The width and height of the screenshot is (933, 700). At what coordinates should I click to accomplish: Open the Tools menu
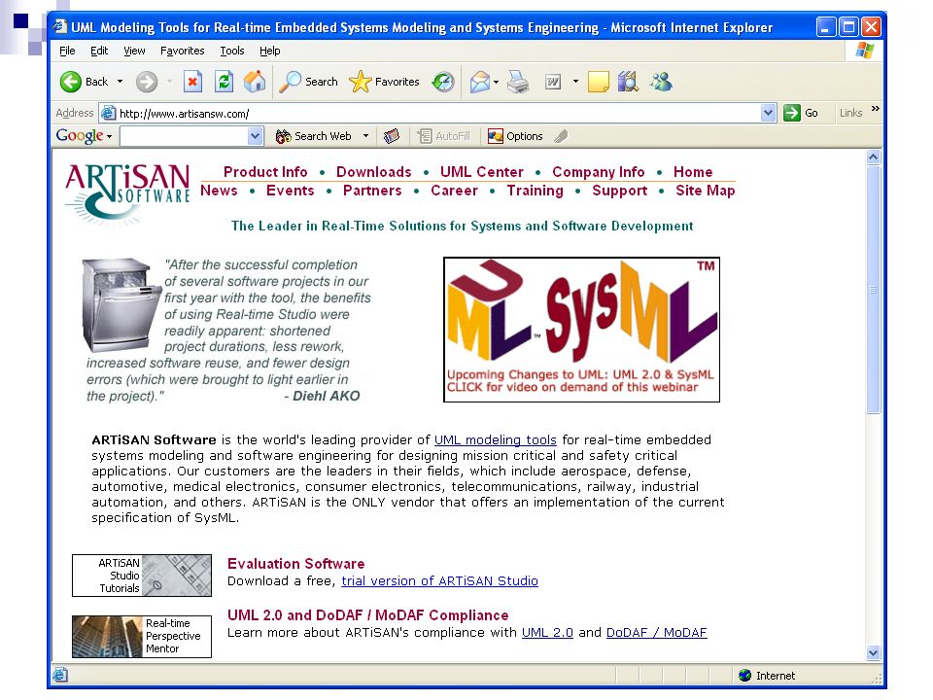click(232, 51)
